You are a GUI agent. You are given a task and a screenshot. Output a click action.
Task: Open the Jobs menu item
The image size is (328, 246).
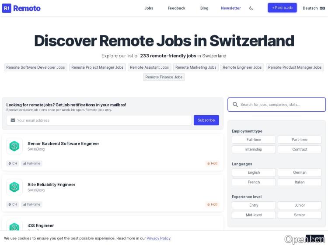coord(149,8)
